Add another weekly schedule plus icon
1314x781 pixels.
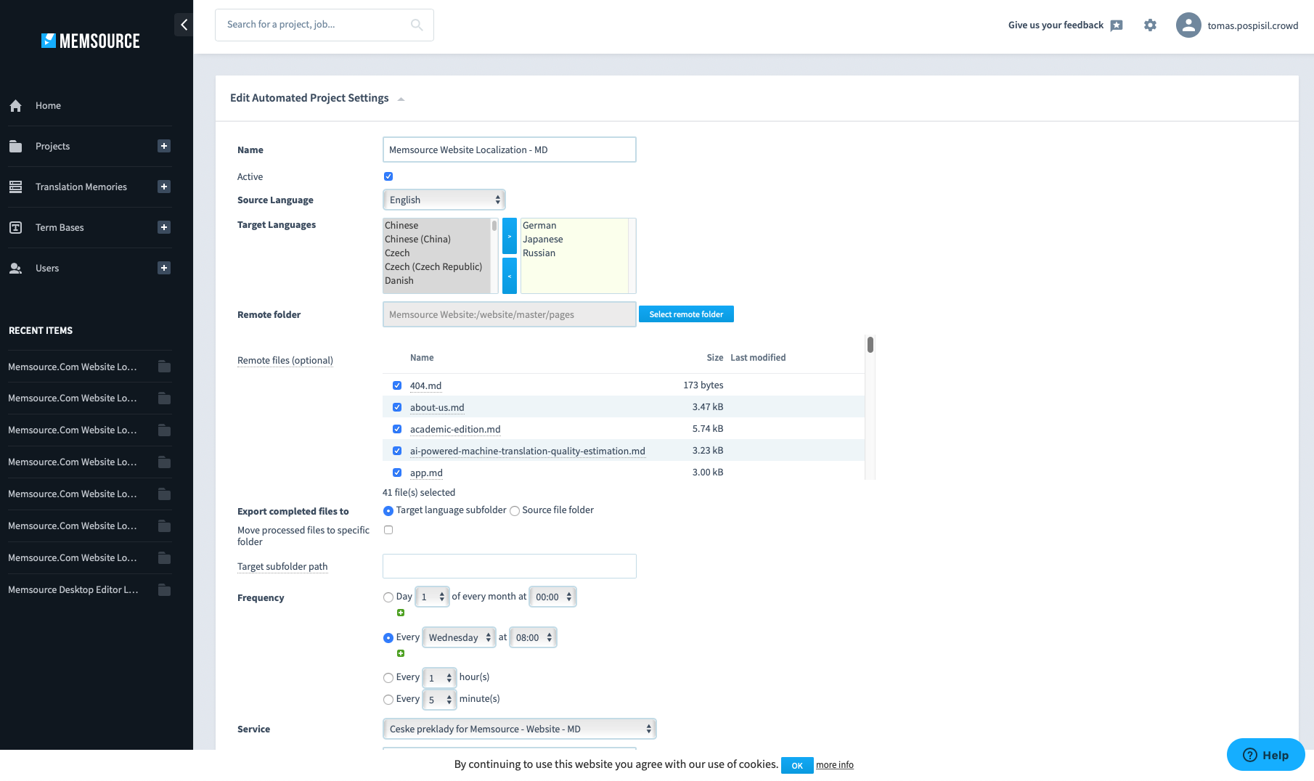coord(401,653)
